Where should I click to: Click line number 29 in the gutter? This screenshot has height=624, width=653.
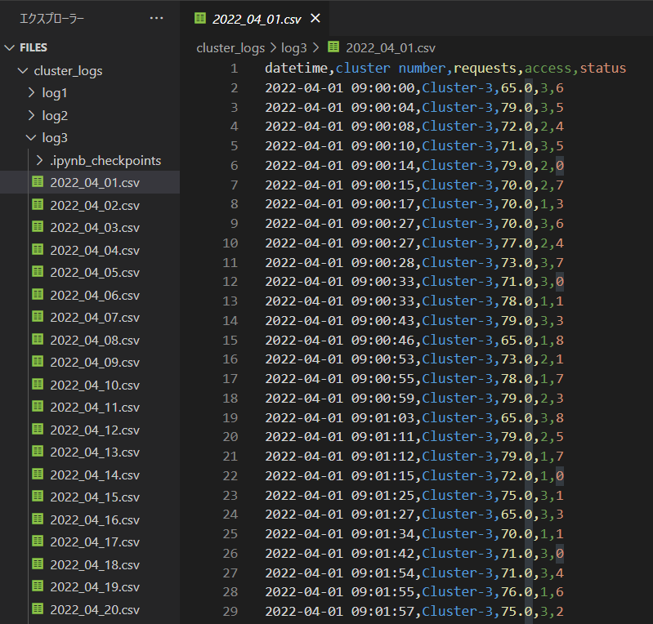230,611
